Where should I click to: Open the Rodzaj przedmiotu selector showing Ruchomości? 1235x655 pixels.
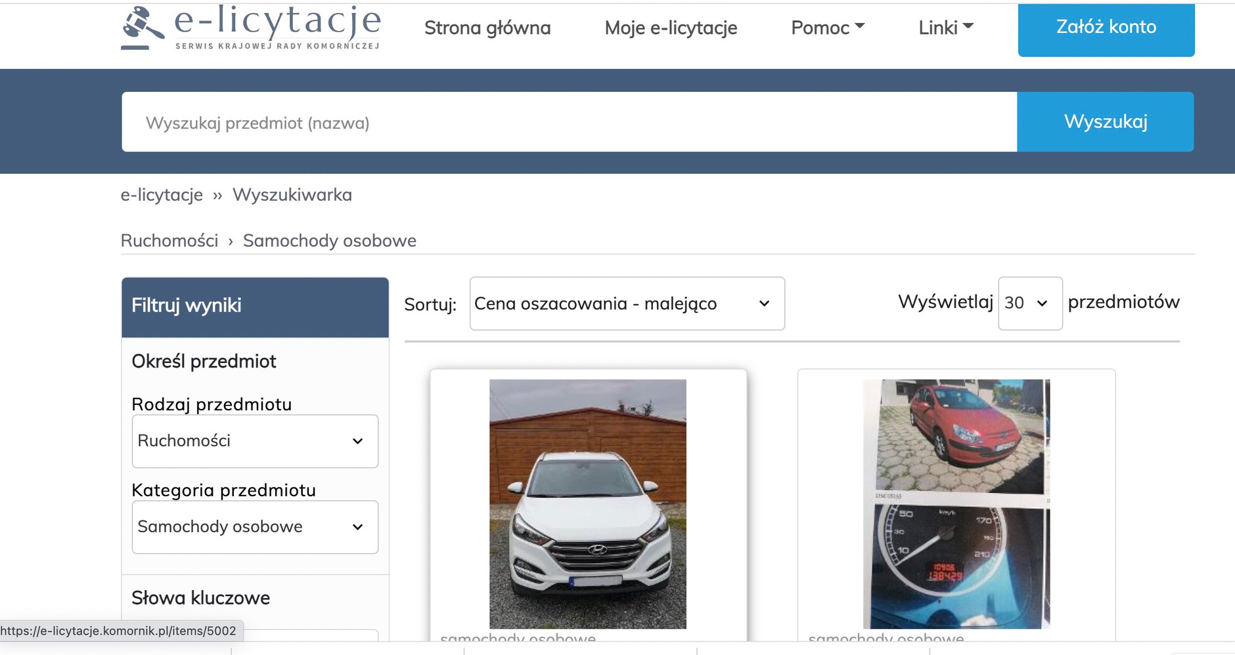click(254, 441)
